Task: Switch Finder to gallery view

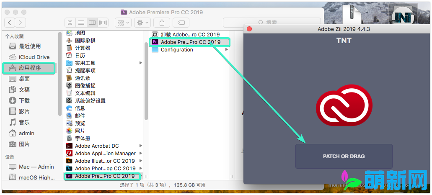Action: coord(103,23)
